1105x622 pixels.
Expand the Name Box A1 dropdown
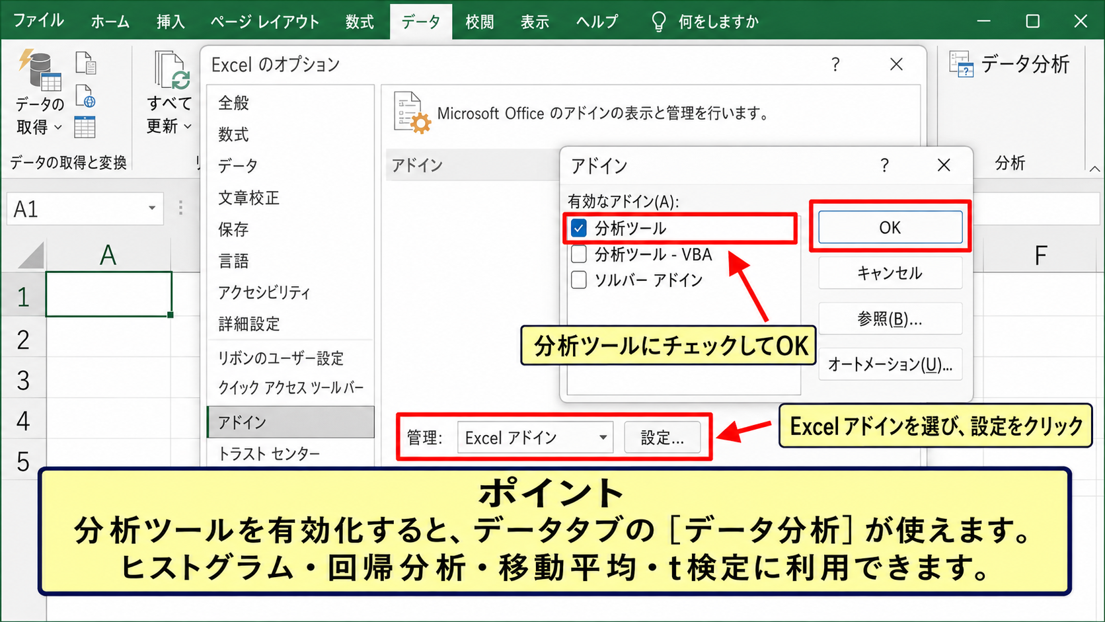[152, 208]
